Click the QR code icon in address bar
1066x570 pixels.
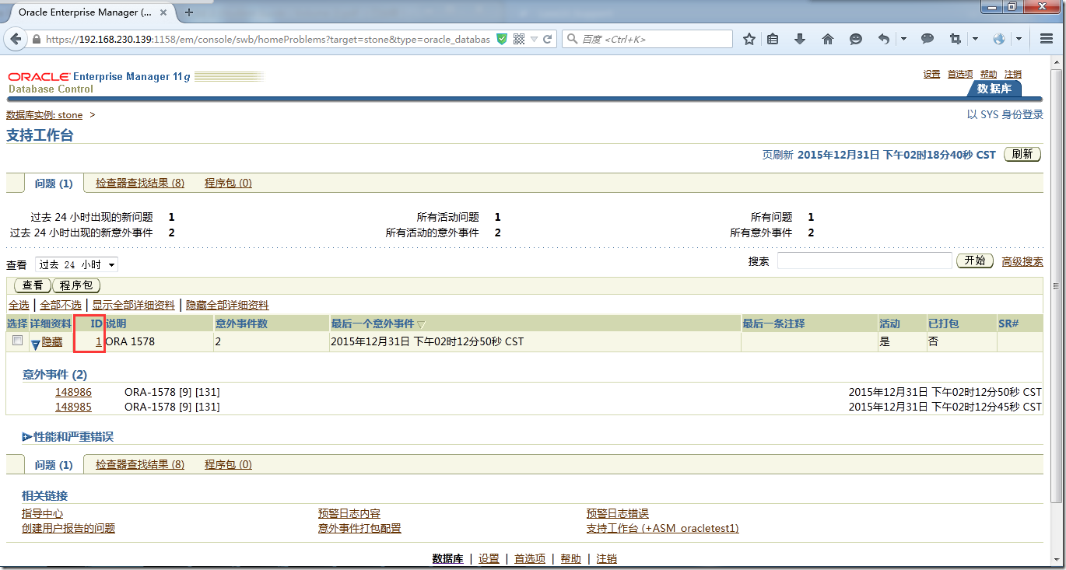click(x=519, y=39)
